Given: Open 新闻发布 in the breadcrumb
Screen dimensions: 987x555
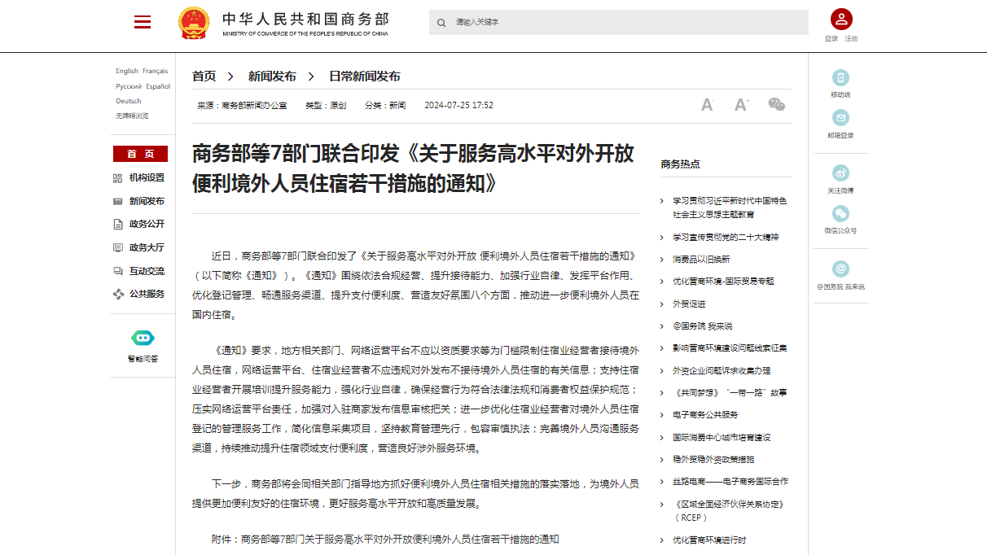Looking at the screenshot, I should tap(272, 76).
